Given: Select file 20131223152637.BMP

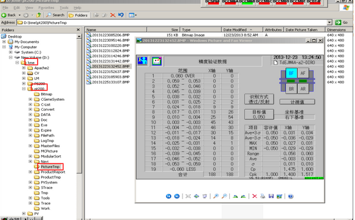Looking at the screenshot, I should tap(111, 72).
